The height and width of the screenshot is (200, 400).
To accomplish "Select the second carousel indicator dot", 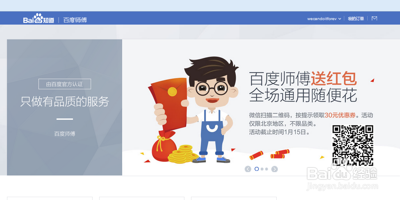I will coord(262,169).
